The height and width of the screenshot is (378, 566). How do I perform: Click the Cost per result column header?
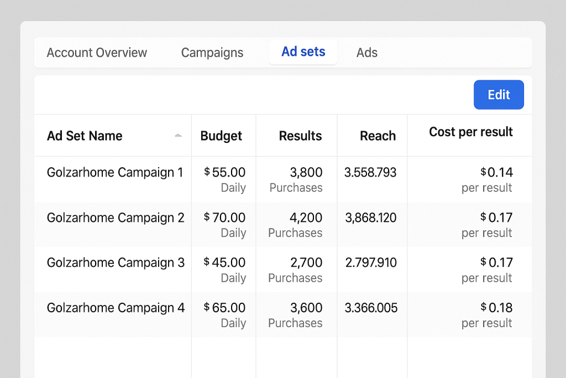point(471,132)
